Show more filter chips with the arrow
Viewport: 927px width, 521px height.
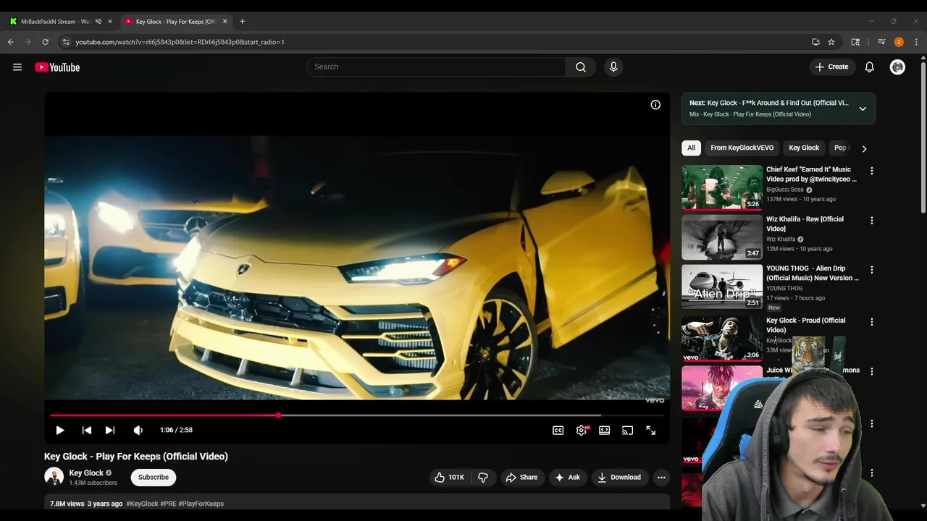pos(864,148)
